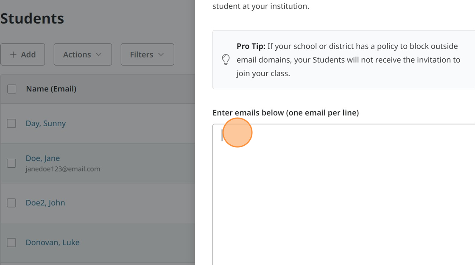Open the Actions dropdown menu
This screenshot has height=265, width=475.
pos(83,55)
